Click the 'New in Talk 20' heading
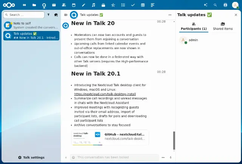242x164 pixels. coord(93,23)
